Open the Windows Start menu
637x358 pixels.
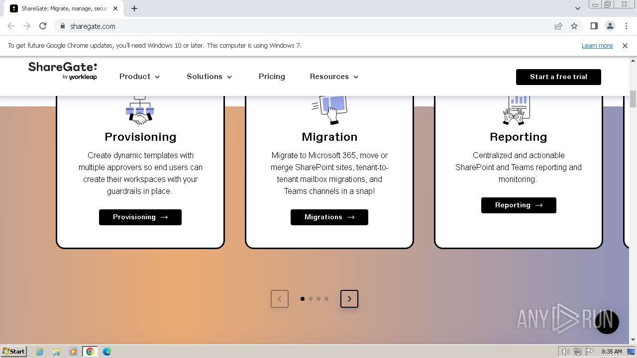(x=14, y=351)
